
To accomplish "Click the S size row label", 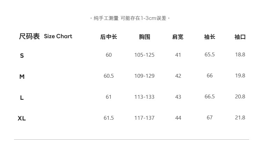I will pyautogui.click(x=22, y=56).
